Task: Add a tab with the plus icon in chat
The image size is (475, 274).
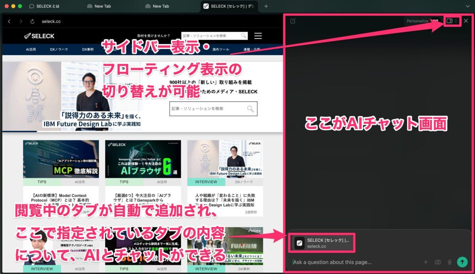Action: [x=426, y=262]
